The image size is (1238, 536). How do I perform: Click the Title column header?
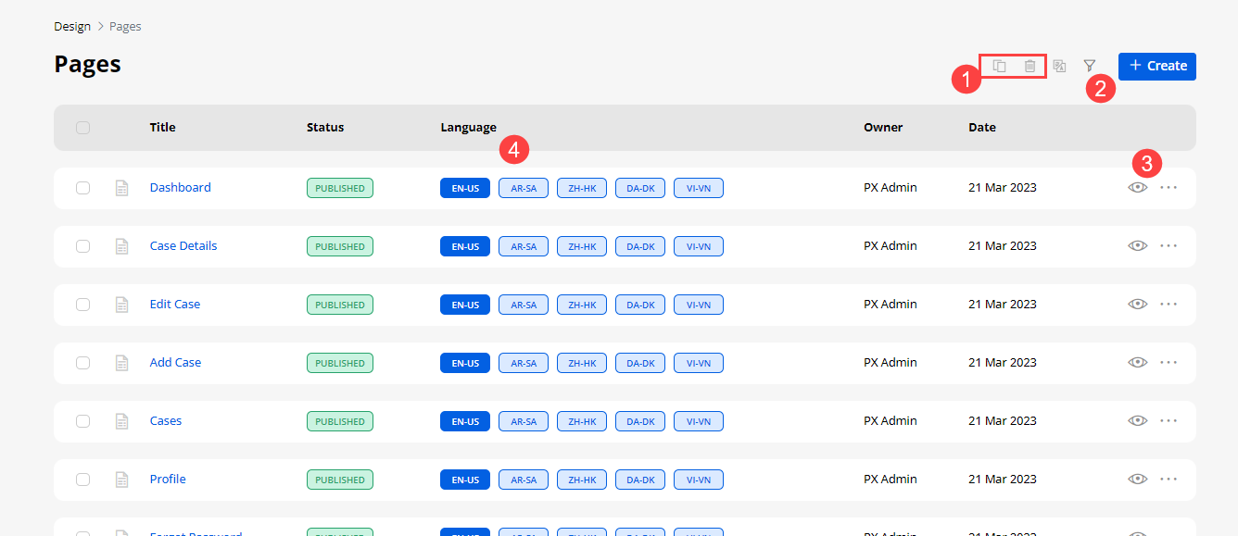(162, 127)
